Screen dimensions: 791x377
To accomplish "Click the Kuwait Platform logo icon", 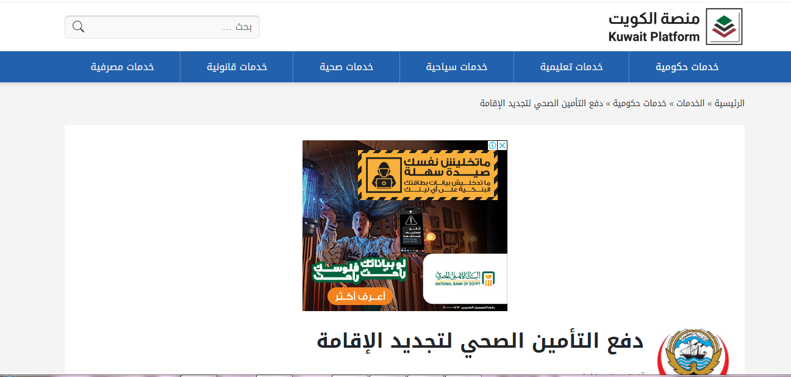I will pos(724,27).
